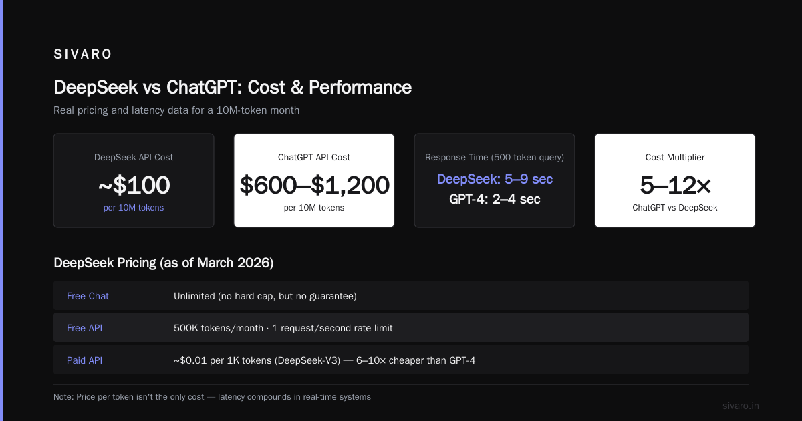Click the 10M-token month subtitle
Image resolution: width=802 pixels, height=421 pixels.
tap(176, 110)
